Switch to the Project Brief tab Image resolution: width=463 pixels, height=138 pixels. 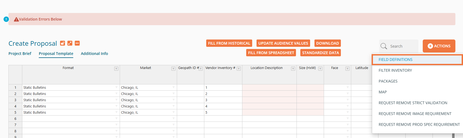point(20,54)
